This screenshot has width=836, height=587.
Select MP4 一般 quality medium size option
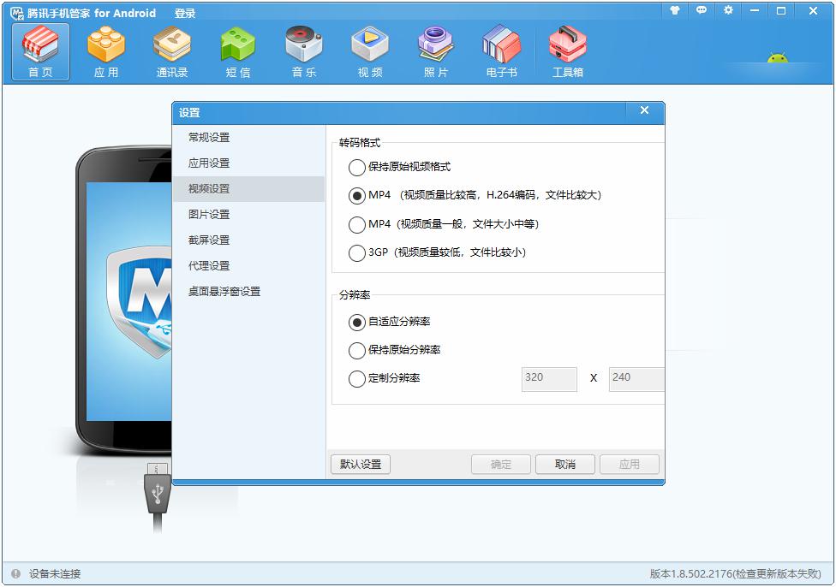click(x=444, y=224)
